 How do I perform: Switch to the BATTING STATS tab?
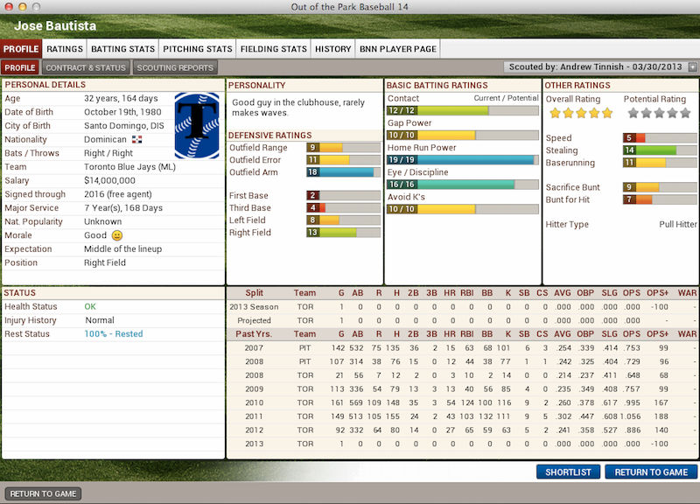(x=122, y=49)
